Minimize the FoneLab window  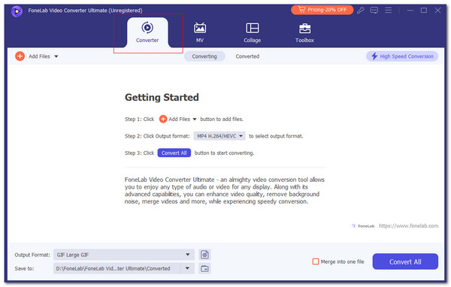coord(410,11)
